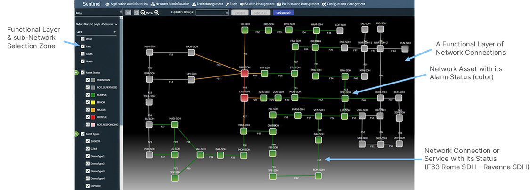Select the red PAR-SDH network node

(x=245, y=73)
